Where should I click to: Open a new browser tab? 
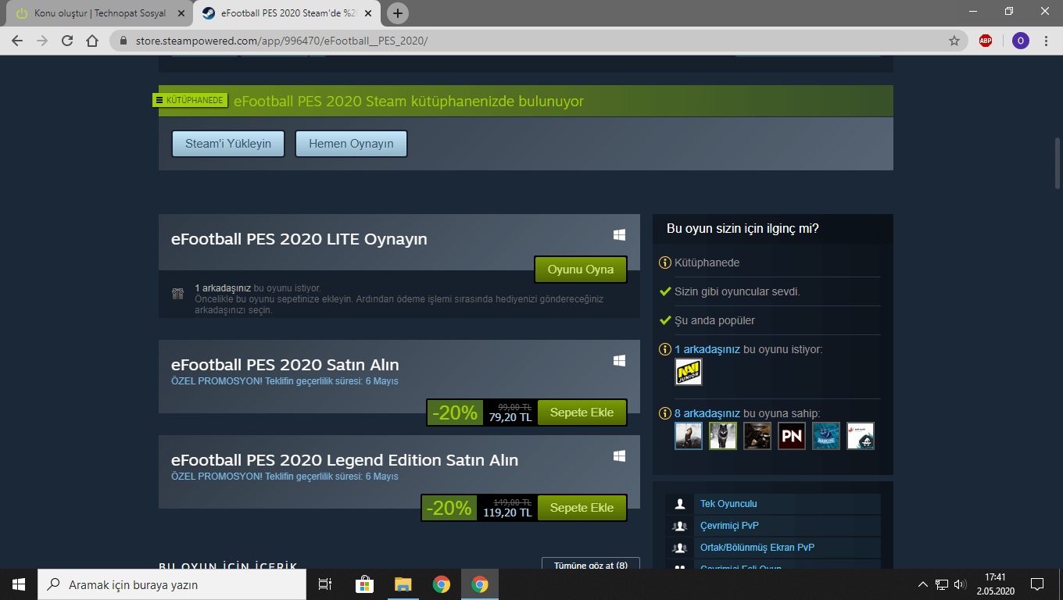[x=398, y=13]
